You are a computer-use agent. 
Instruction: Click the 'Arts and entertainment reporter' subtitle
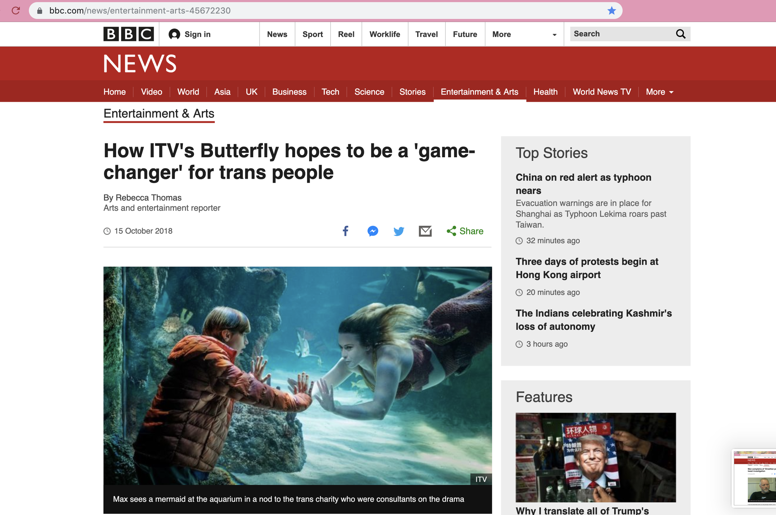tap(162, 208)
